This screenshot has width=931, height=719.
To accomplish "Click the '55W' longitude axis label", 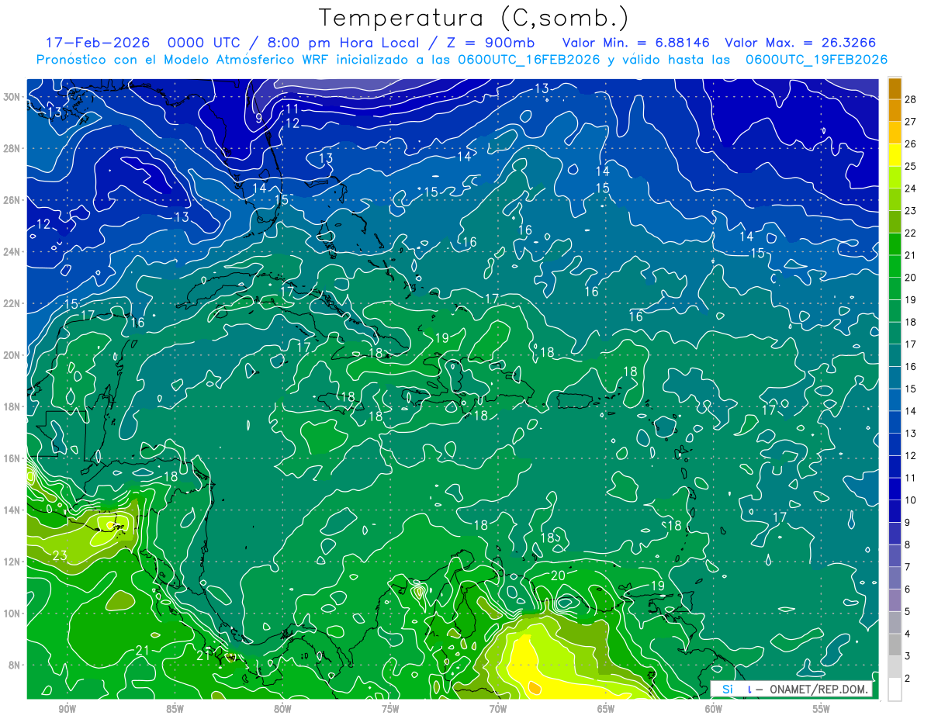I will (x=822, y=708).
